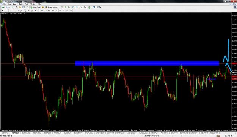Select the Text tool (A)
Image resolution: width=237 pixels, height=137 pixels.
point(28,11)
